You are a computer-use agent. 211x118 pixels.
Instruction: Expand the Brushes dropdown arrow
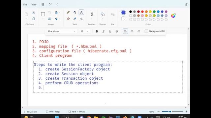coord(92,18)
